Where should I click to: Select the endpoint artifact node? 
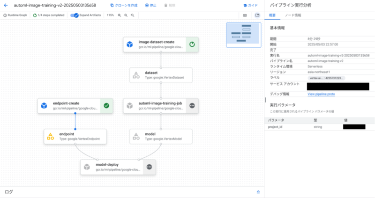(x=75, y=136)
